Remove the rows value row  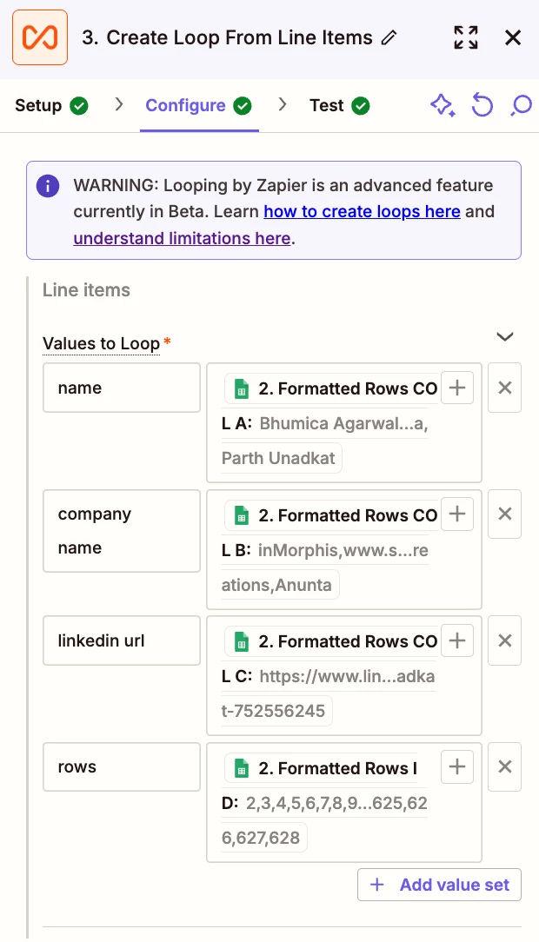[x=505, y=766]
